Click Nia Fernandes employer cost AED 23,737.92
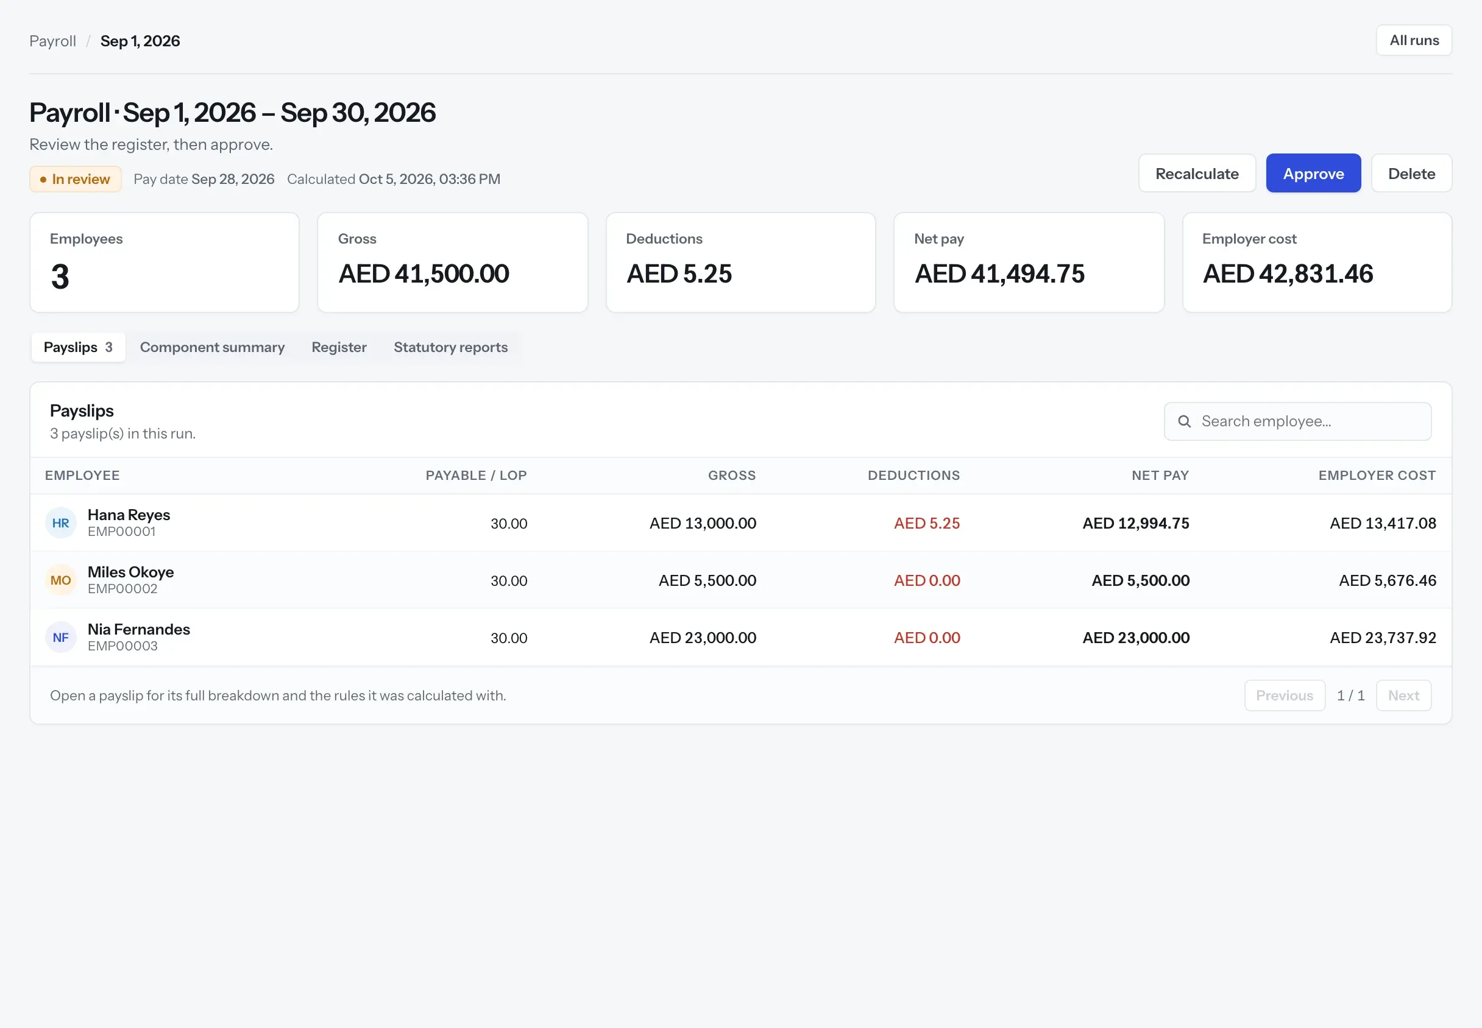Image resolution: width=1482 pixels, height=1028 pixels. [1383, 638]
